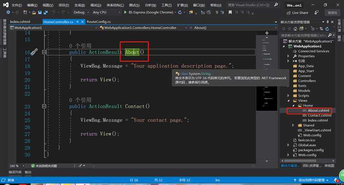
Task: Click the feedback icon beside Live Share
Action: (x=316, y=12)
